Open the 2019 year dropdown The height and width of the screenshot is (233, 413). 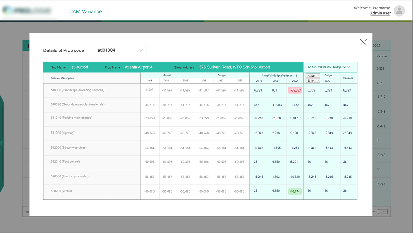click(x=313, y=81)
